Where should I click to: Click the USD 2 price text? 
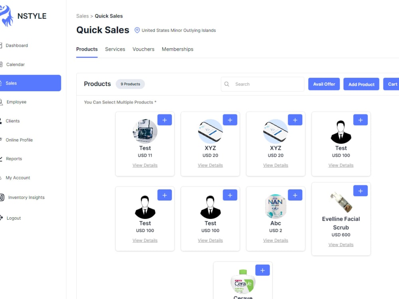276,230
